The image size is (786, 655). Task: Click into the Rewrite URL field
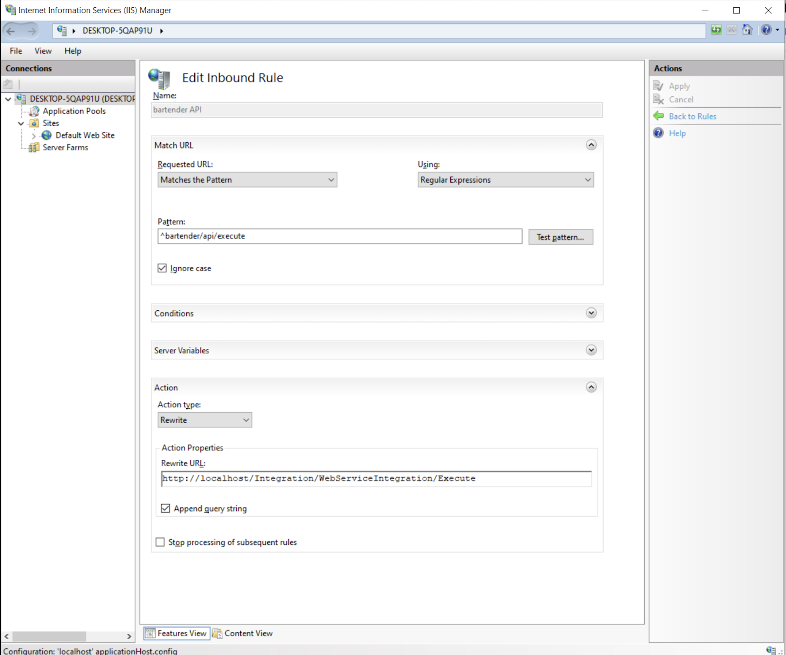tap(376, 479)
